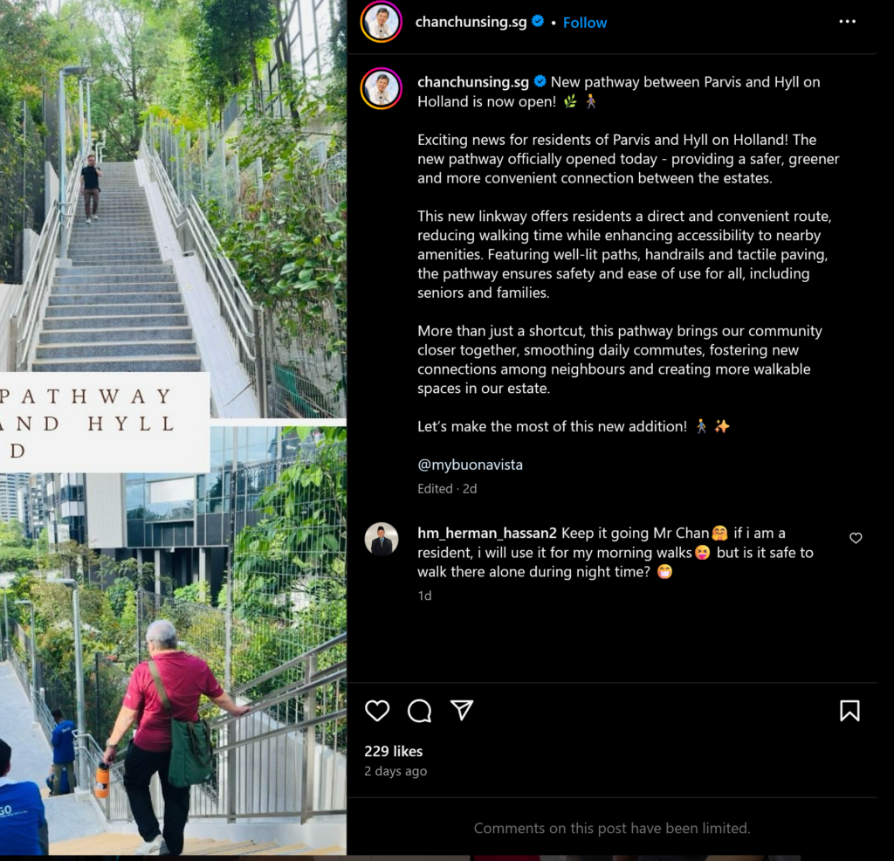Open the comment speech bubble icon
Image resolution: width=894 pixels, height=861 pixels.
(420, 711)
